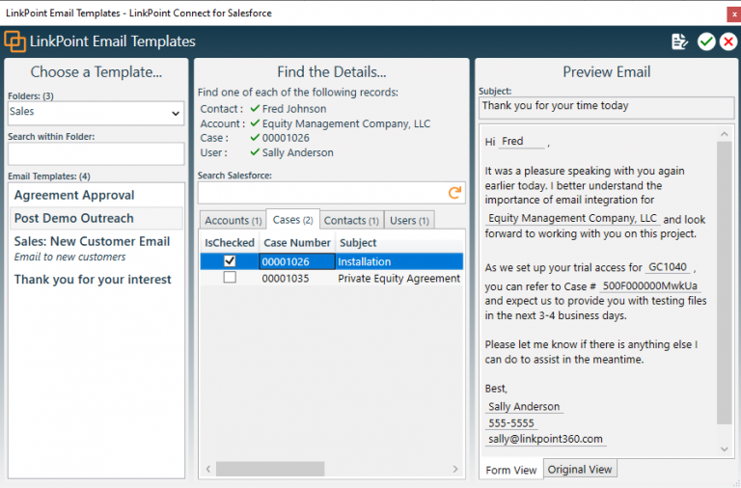
Task: Switch to the Accounts (1) tab
Action: 233,221
